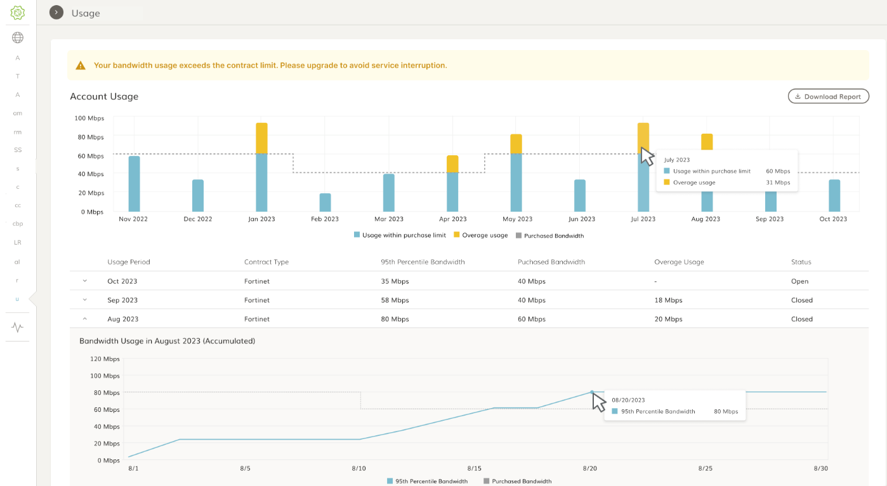The height and width of the screenshot is (486, 887).
Task: Click the Jan 2023 yellow overage bar
Action: pyautogui.click(x=261, y=138)
